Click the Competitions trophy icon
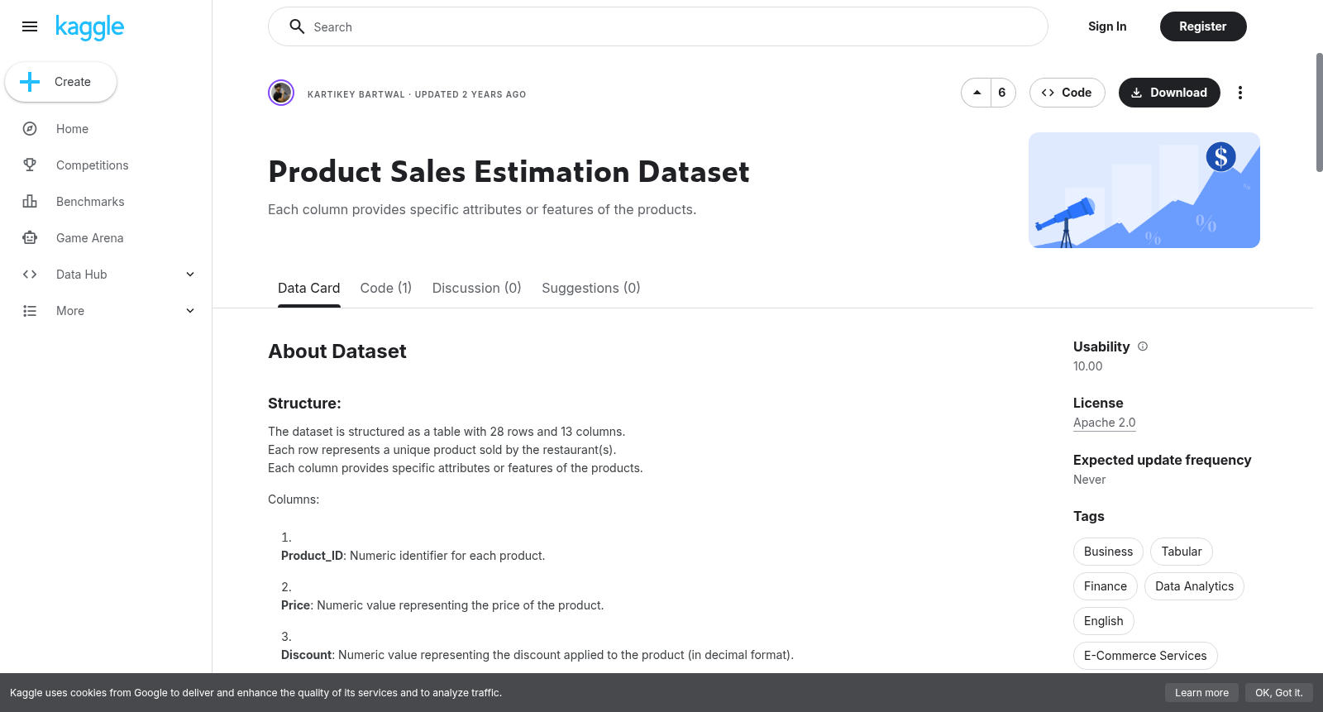Screen dimensions: 1323x712 tap(30, 165)
